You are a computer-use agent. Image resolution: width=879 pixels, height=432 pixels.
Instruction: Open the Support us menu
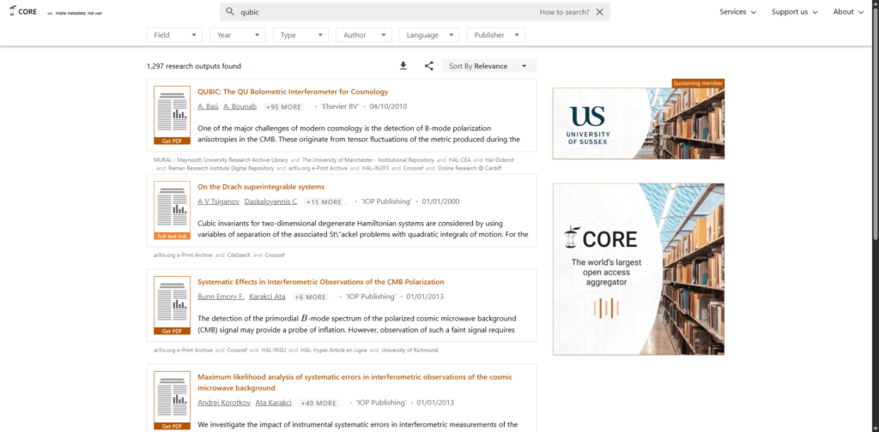(x=794, y=12)
